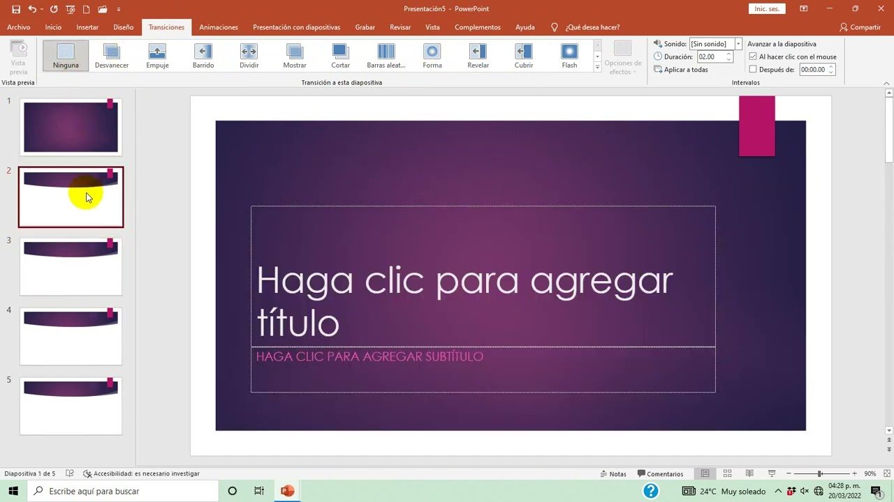Switch to Slide Sorter view
The height and width of the screenshot is (502, 894).
coord(727,473)
